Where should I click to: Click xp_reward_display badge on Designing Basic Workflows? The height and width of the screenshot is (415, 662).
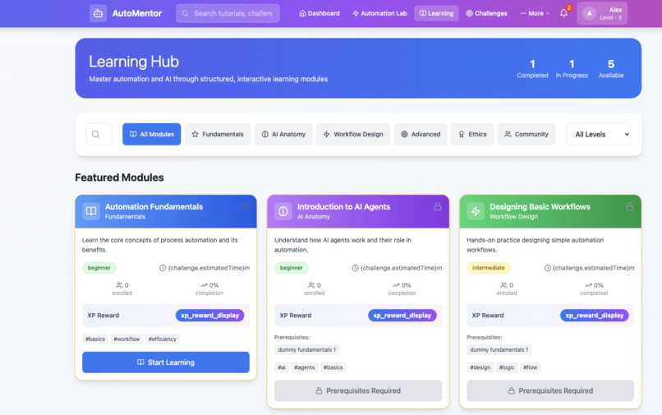pos(595,316)
